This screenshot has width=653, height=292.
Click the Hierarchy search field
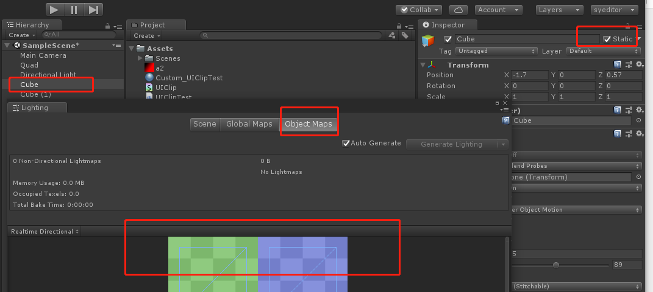(79, 35)
